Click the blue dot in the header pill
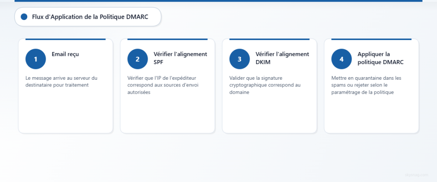Viewport: 437px width, 182px height. (24, 17)
